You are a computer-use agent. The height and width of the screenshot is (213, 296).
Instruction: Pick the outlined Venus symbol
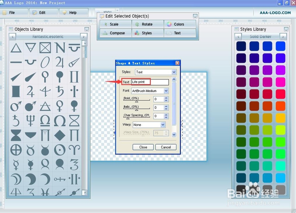pyautogui.click(x=60, y=106)
